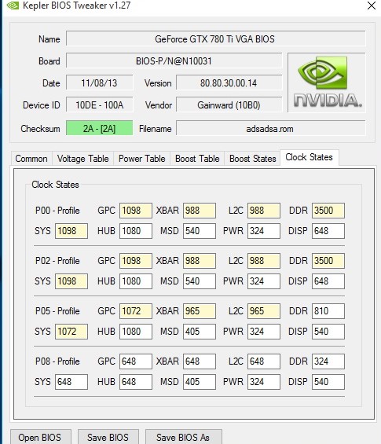The width and height of the screenshot is (381, 444).
Task: Edit the P08 profile DISP value 540
Action: 328,382
